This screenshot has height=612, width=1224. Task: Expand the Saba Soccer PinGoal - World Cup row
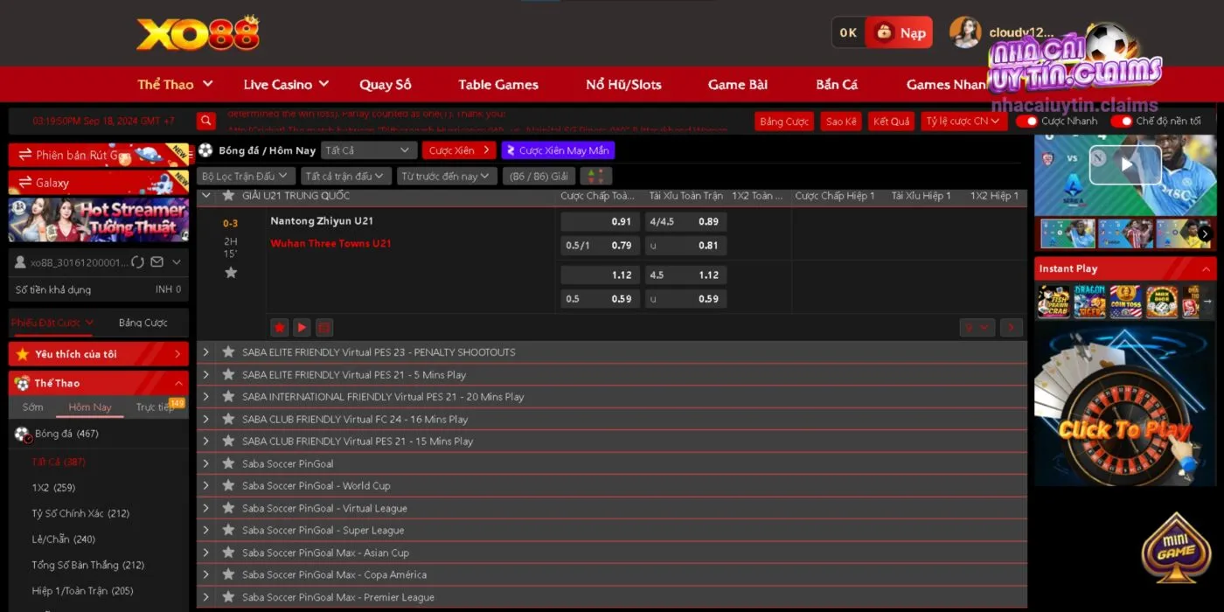point(206,486)
